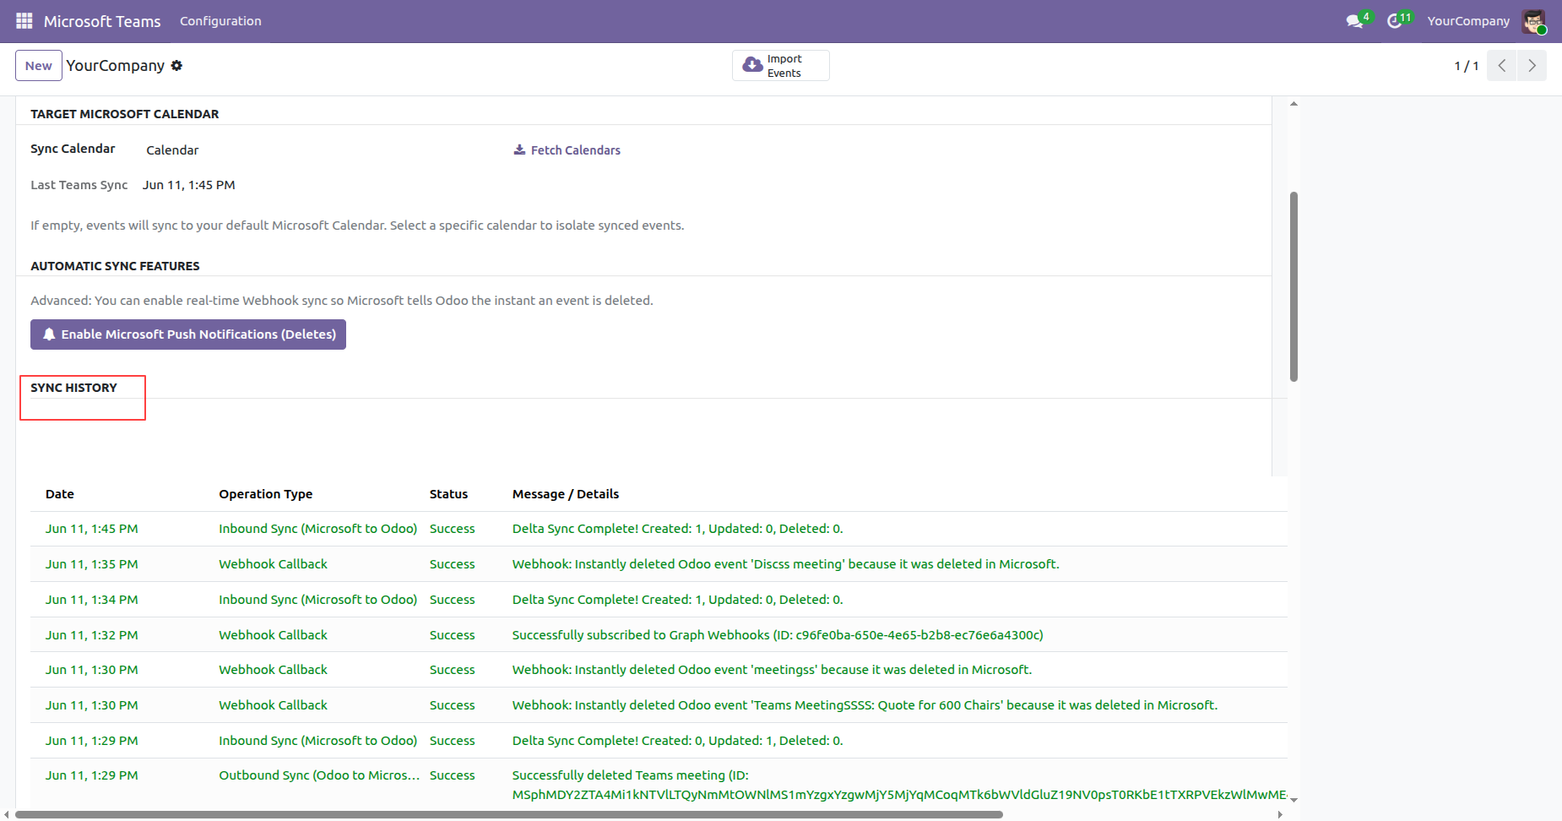Screen dimensions: 1562x821
Task: Enable Microsoft Push Notifications (Deletes)
Action: (188, 334)
